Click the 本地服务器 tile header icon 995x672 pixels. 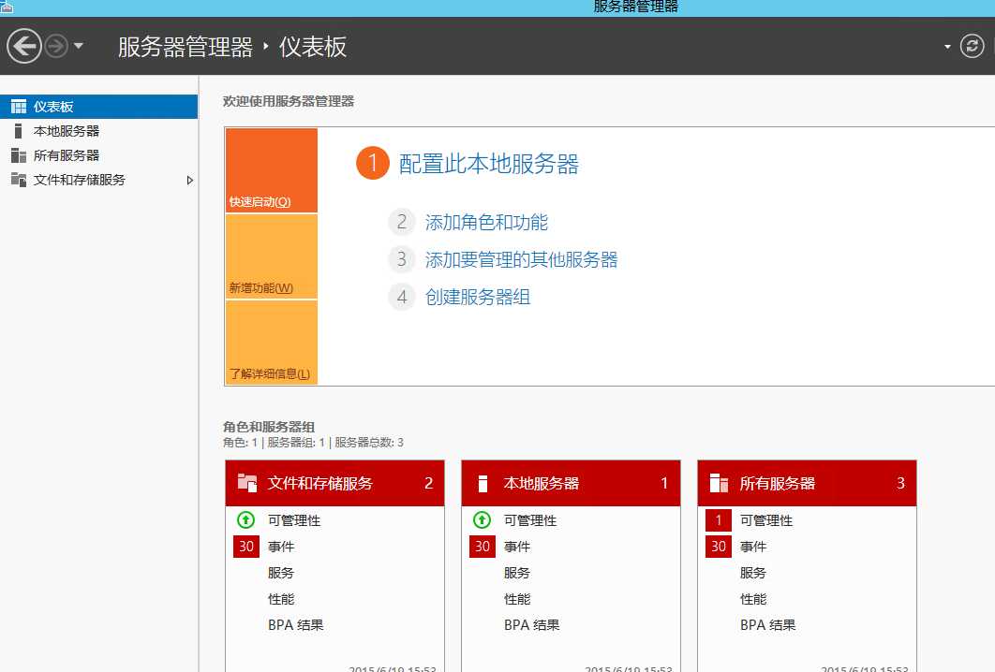483,483
